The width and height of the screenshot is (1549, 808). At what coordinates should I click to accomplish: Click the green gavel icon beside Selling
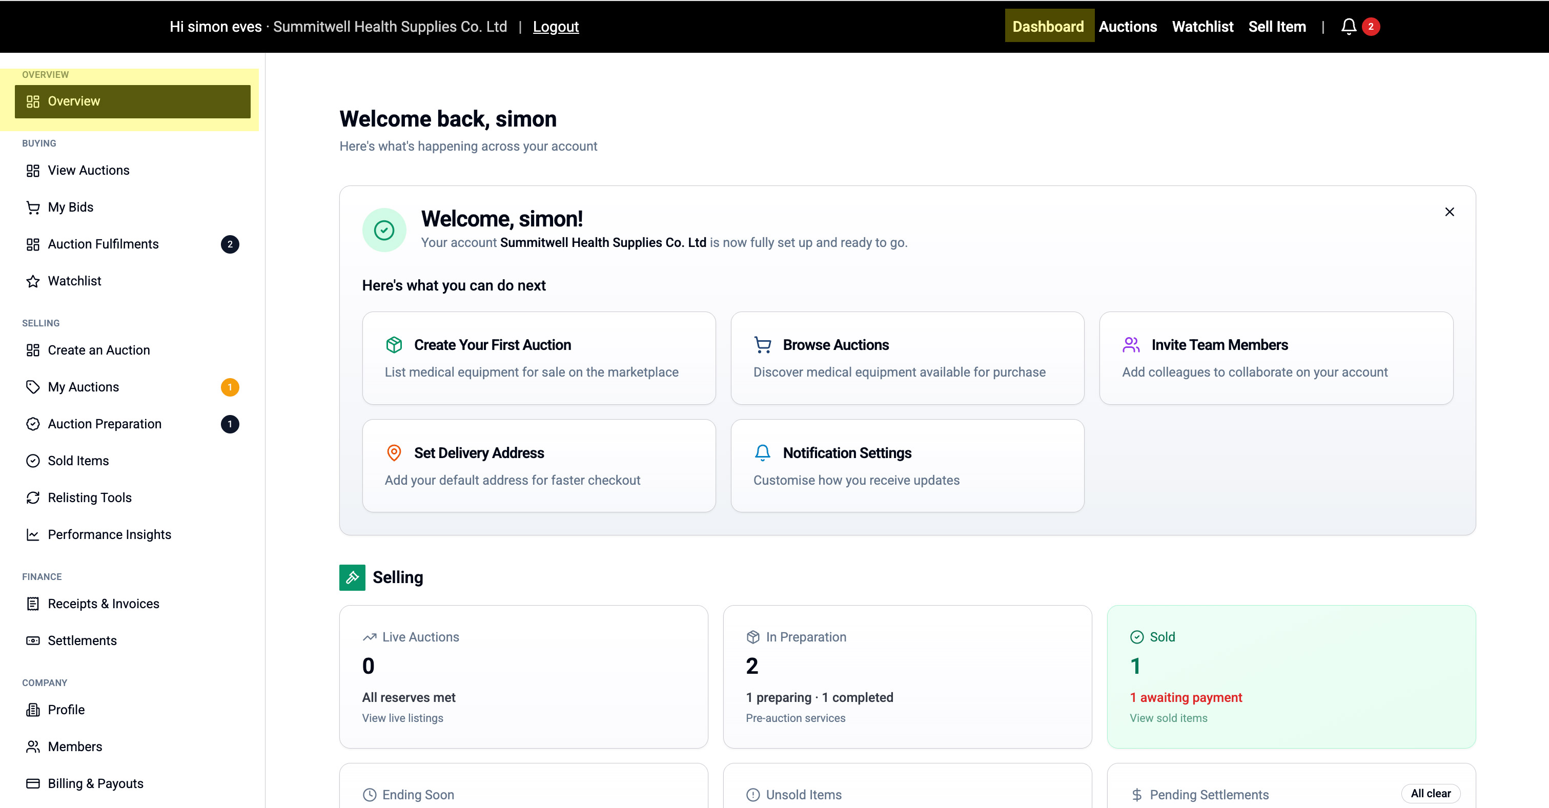click(x=352, y=577)
